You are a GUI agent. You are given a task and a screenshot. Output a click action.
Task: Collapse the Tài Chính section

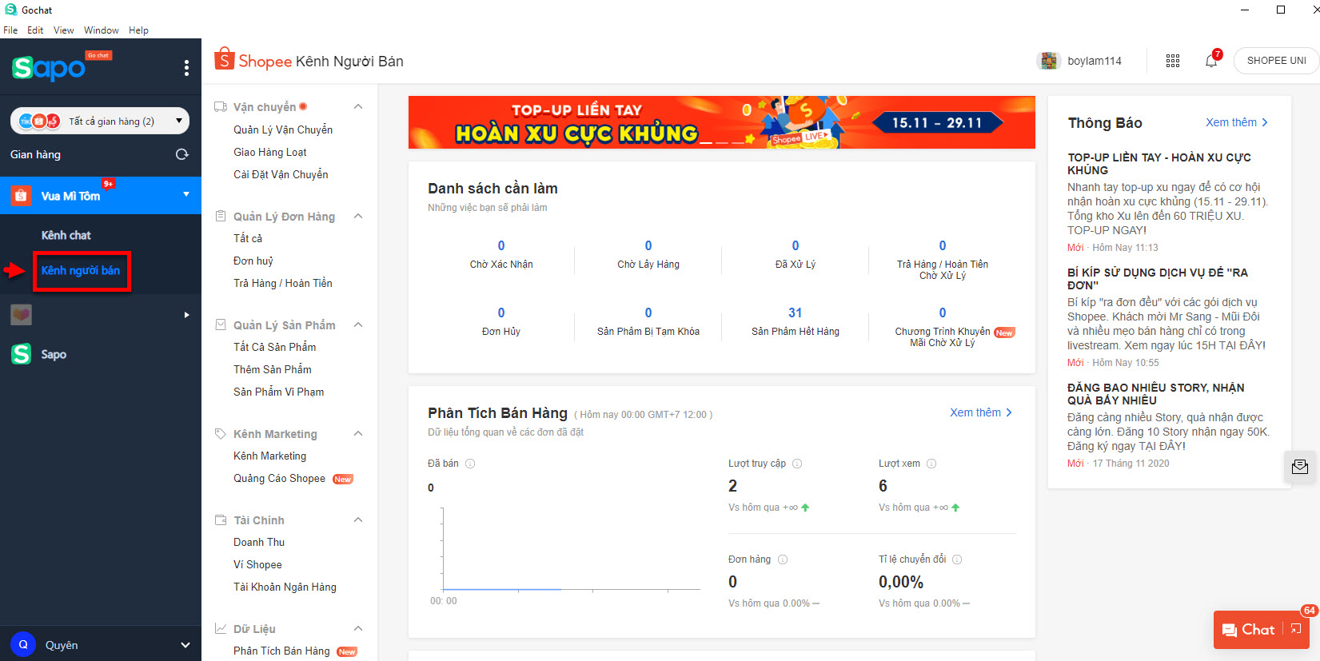(x=358, y=520)
